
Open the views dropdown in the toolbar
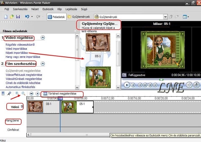pos(186,17)
